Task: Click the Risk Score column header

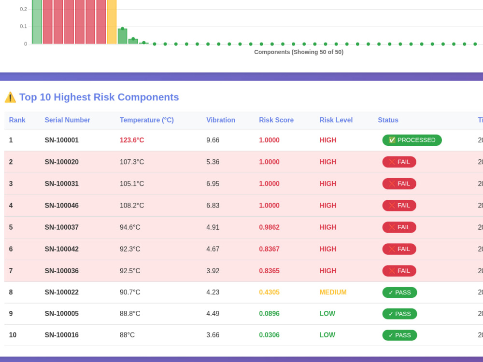Action: click(x=276, y=120)
